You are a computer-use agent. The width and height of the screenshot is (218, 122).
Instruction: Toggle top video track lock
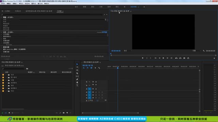87,82
